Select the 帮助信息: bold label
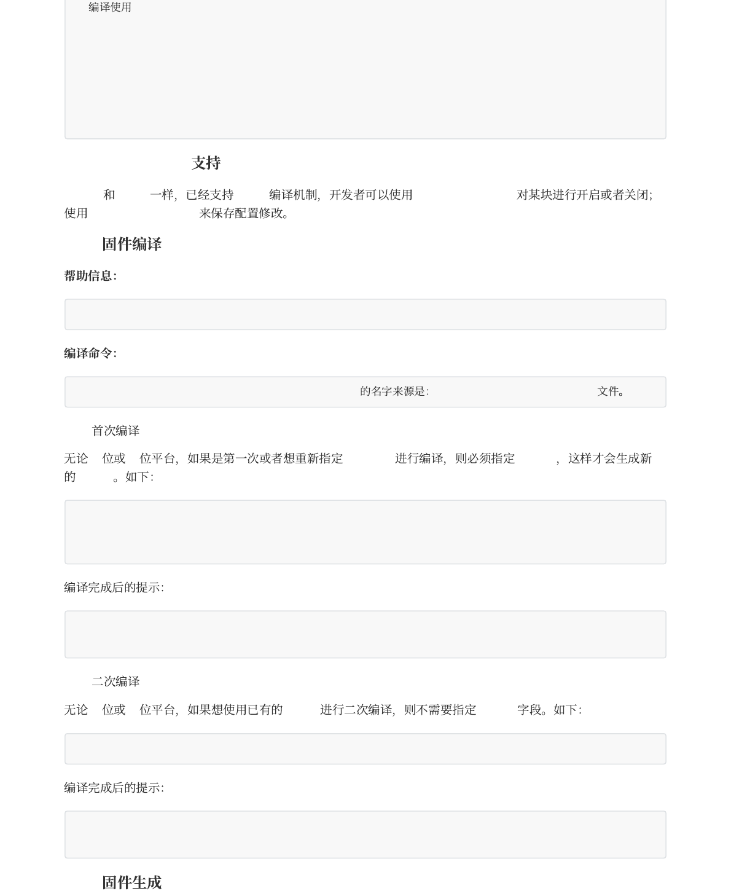The image size is (731, 896). tap(90, 276)
